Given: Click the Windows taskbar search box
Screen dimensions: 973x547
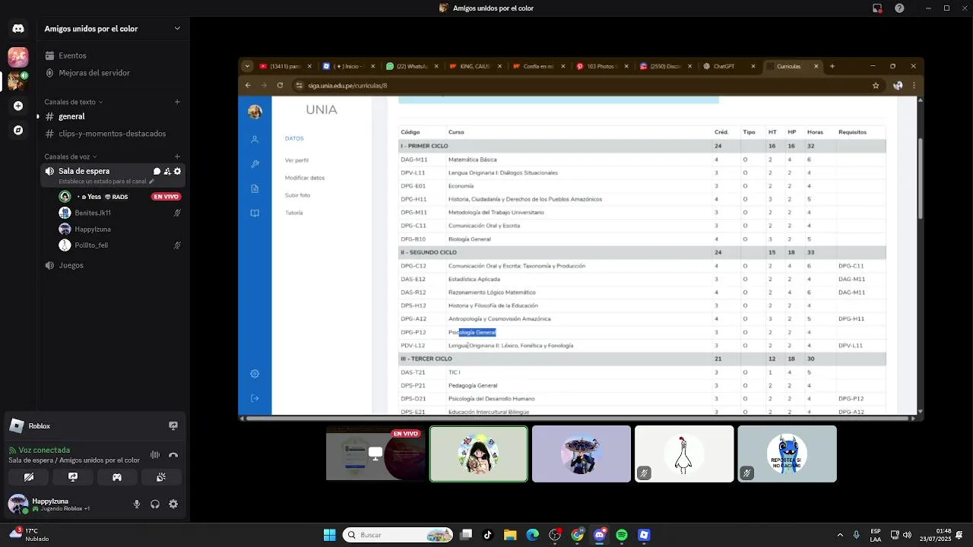Looking at the screenshot, I should (x=398, y=535).
